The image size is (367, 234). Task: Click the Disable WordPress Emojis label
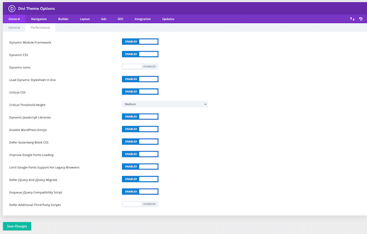pyautogui.click(x=28, y=130)
